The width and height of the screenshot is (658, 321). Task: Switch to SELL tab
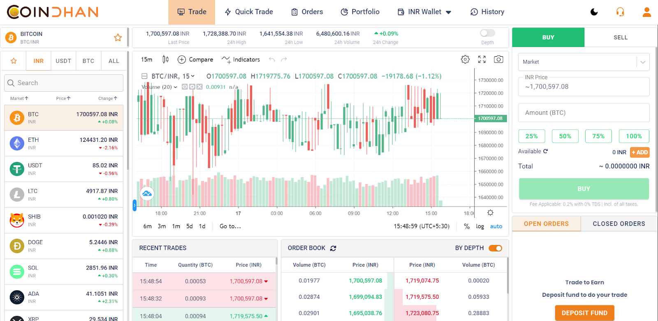click(621, 37)
